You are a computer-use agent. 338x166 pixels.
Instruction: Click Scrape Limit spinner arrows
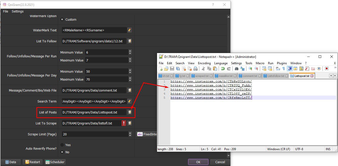[130, 134]
